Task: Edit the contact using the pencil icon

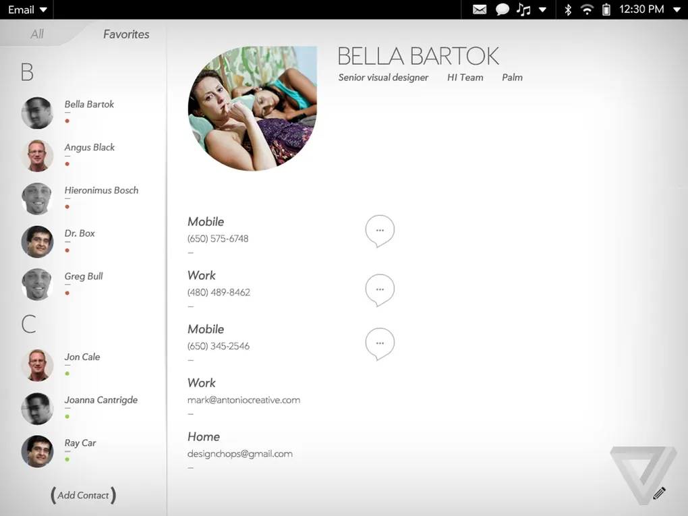Action: pyautogui.click(x=659, y=493)
